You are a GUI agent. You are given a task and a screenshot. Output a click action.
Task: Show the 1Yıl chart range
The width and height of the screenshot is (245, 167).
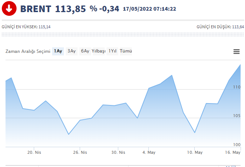pos(112,51)
